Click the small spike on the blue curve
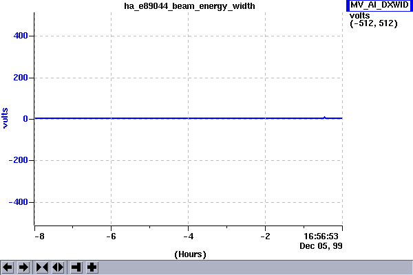This screenshot has width=413, height=275. [x=324, y=117]
